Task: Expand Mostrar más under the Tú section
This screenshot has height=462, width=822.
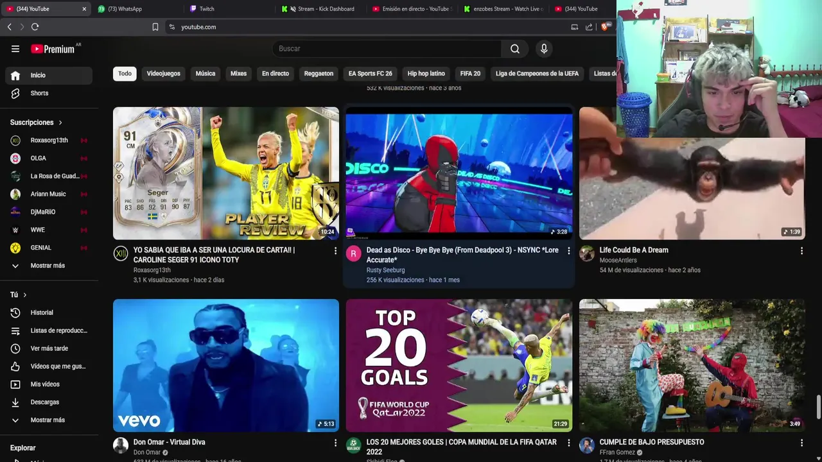Action: point(49,420)
